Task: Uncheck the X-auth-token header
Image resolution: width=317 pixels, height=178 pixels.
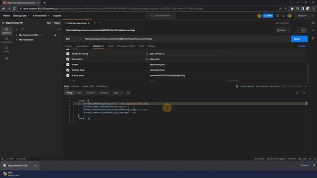Action: click(68, 76)
